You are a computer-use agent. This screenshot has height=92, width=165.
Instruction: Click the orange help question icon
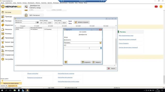pyautogui.click(x=161, y=7)
